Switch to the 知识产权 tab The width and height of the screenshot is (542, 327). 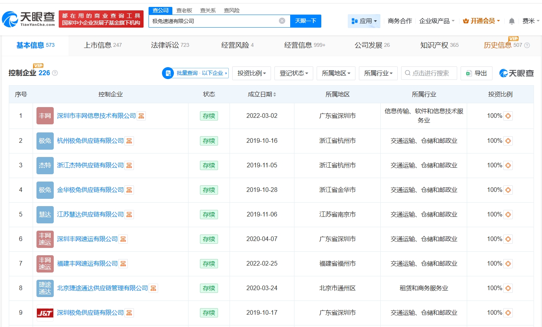click(x=440, y=45)
